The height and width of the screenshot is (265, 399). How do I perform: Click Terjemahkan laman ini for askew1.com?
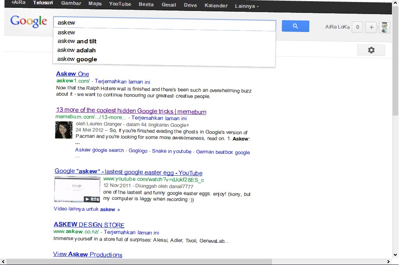click(x=122, y=82)
